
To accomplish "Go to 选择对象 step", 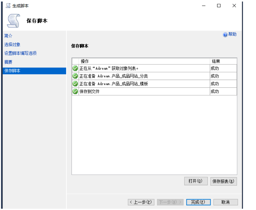I will pyautogui.click(x=12, y=45).
